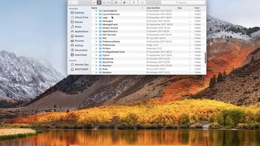
Task: Switch to list view
Action: click(x=99, y=2)
